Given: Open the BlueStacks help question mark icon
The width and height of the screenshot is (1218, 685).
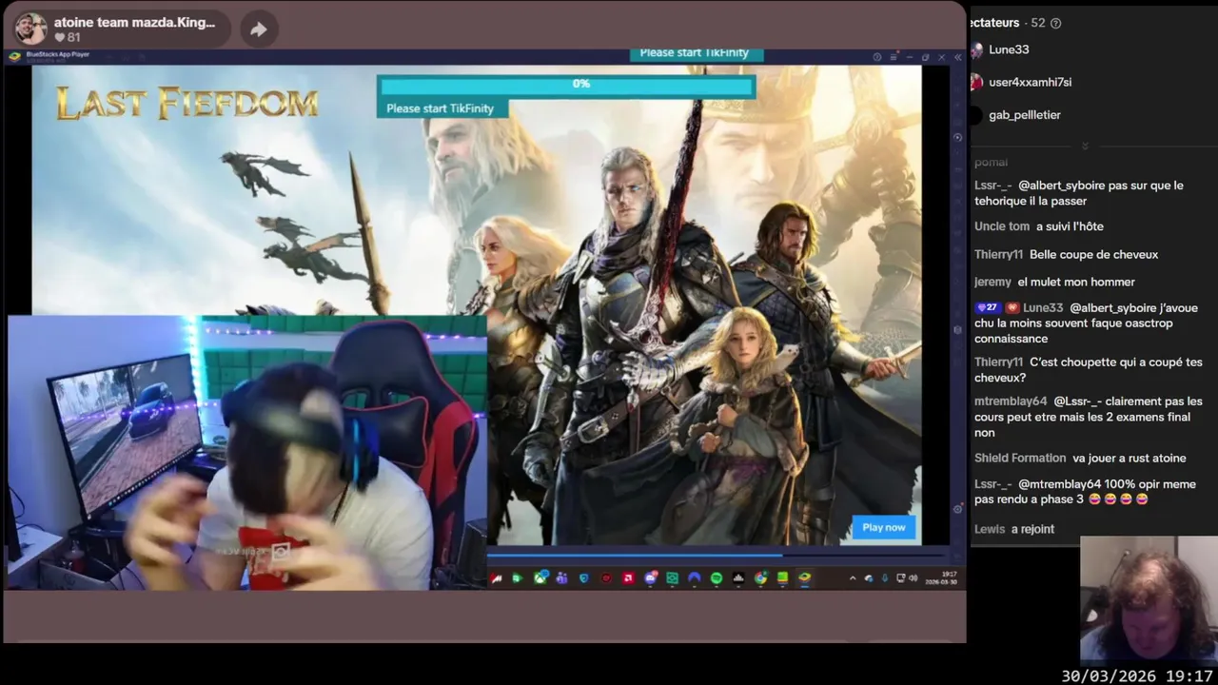Looking at the screenshot, I should (x=877, y=57).
